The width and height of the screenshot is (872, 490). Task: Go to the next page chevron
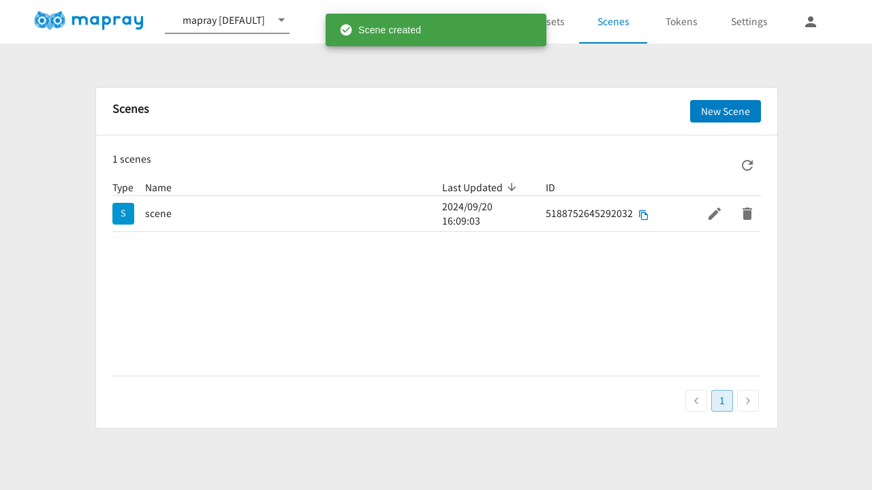(747, 401)
